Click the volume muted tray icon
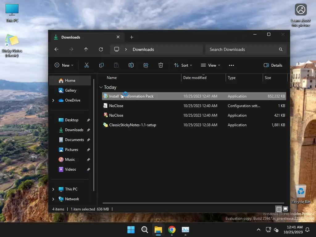The height and width of the screenshot is (237, 316). coord(276,230)
